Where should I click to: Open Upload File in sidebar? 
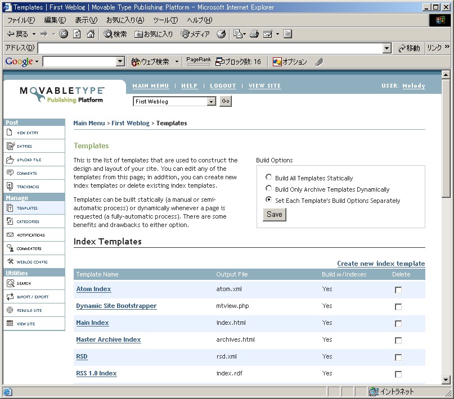pyautogui.click(x=34, y=160)
